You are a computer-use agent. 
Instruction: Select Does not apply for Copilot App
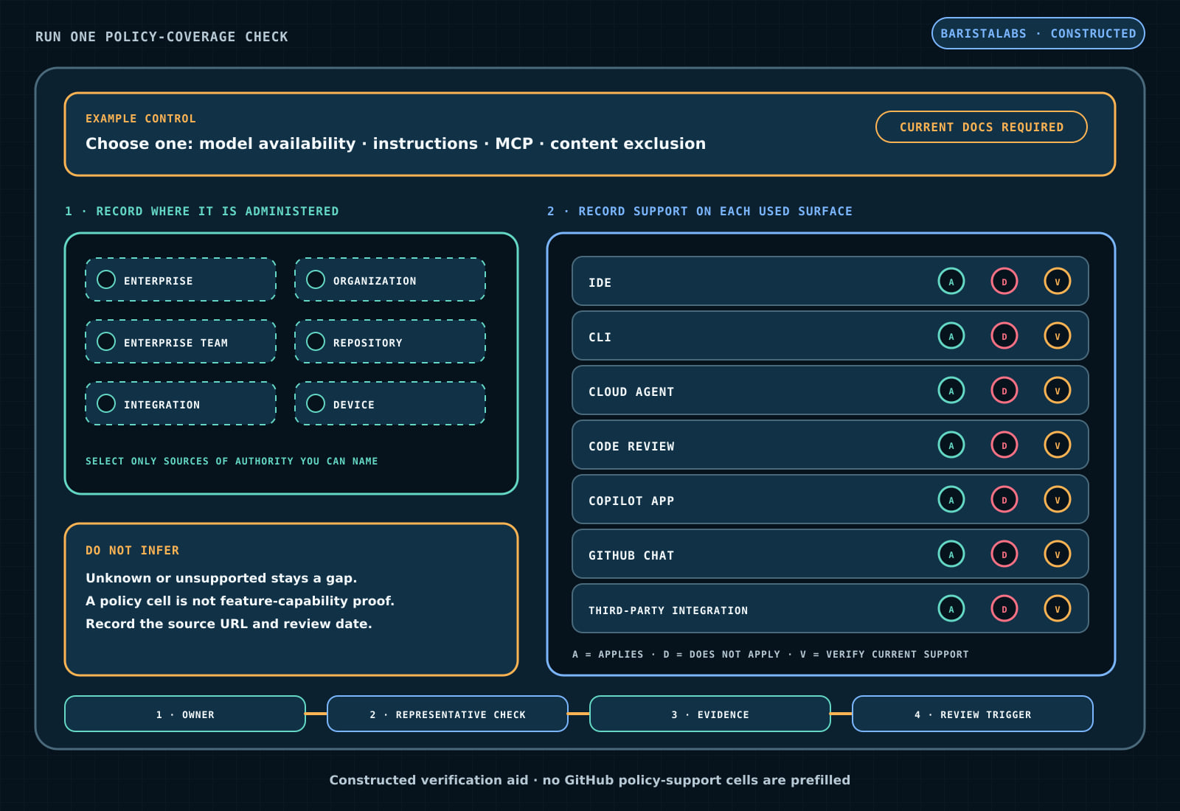pyautogui.click(x=1004, y=499)
